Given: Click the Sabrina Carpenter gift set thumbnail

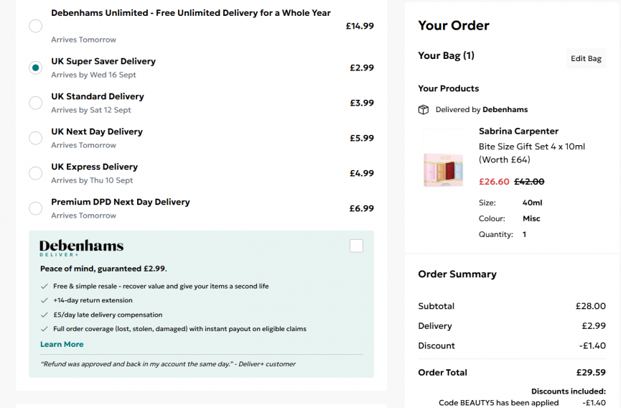Looking at the screenshot, I should [x=443, y=158].
